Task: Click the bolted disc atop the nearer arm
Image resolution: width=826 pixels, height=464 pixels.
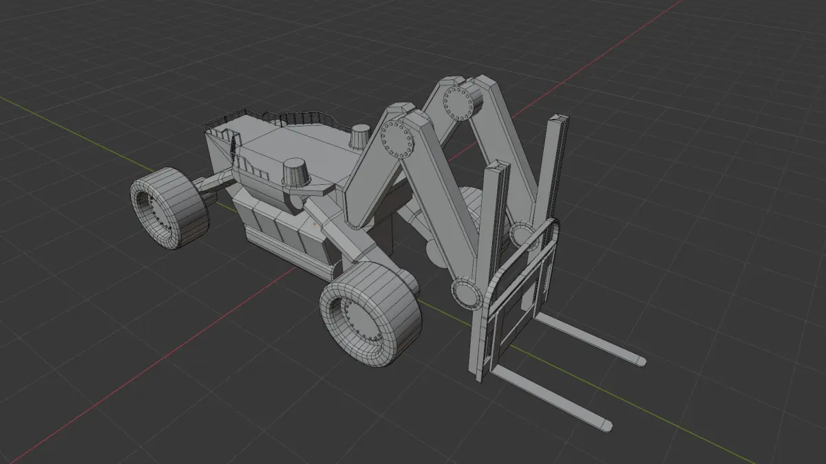Action: coord(396,140)
